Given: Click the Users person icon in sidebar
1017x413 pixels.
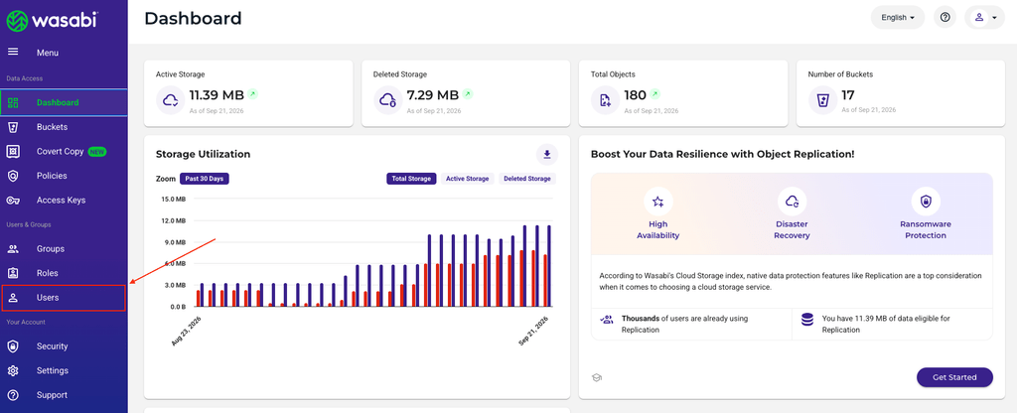Looking at the screenshot, I should tap(13, 298).
